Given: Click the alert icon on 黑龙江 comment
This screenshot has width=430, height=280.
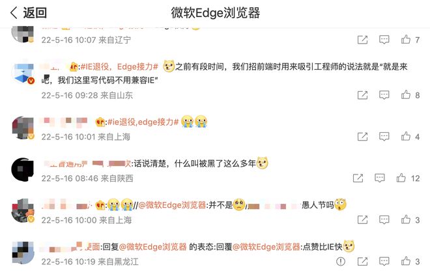Looking at the screenshot, I should tap(341, 261).
